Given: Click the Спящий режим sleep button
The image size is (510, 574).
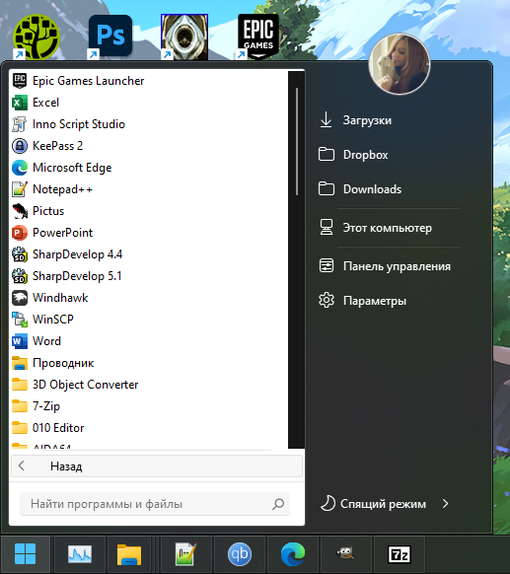Looking at the screenshot, I should (374, 504).
